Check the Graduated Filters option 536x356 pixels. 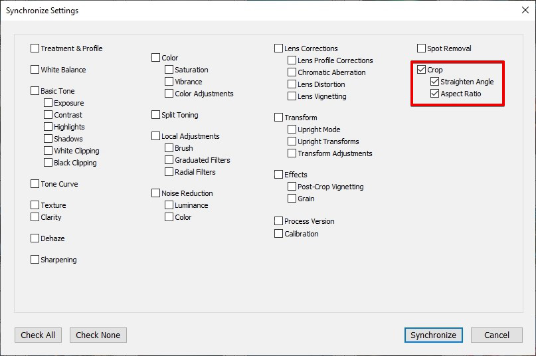[169, 160]
